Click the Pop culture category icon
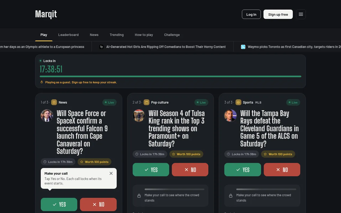The height and width of the screenshot is (213, 341). [x=146, y=102]
